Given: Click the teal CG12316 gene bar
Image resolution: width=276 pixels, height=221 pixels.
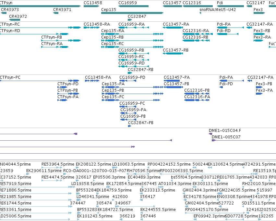Looking at the screenshot, I should (198, 6).
